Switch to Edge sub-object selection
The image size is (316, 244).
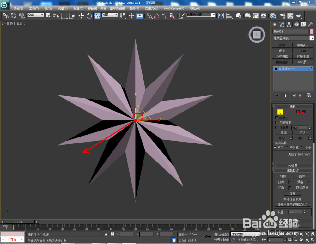coord(286,112)
